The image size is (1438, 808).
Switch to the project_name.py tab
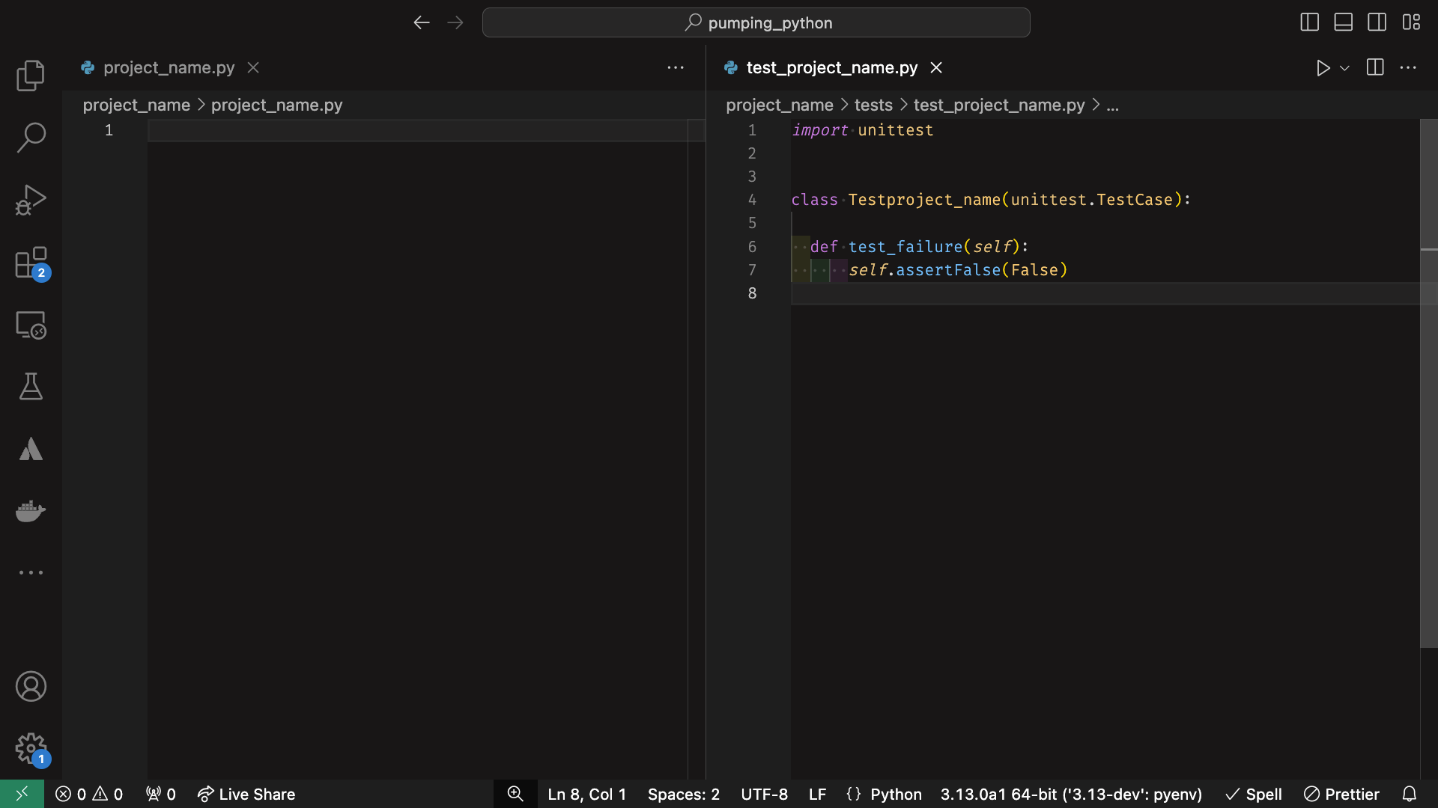169,68
